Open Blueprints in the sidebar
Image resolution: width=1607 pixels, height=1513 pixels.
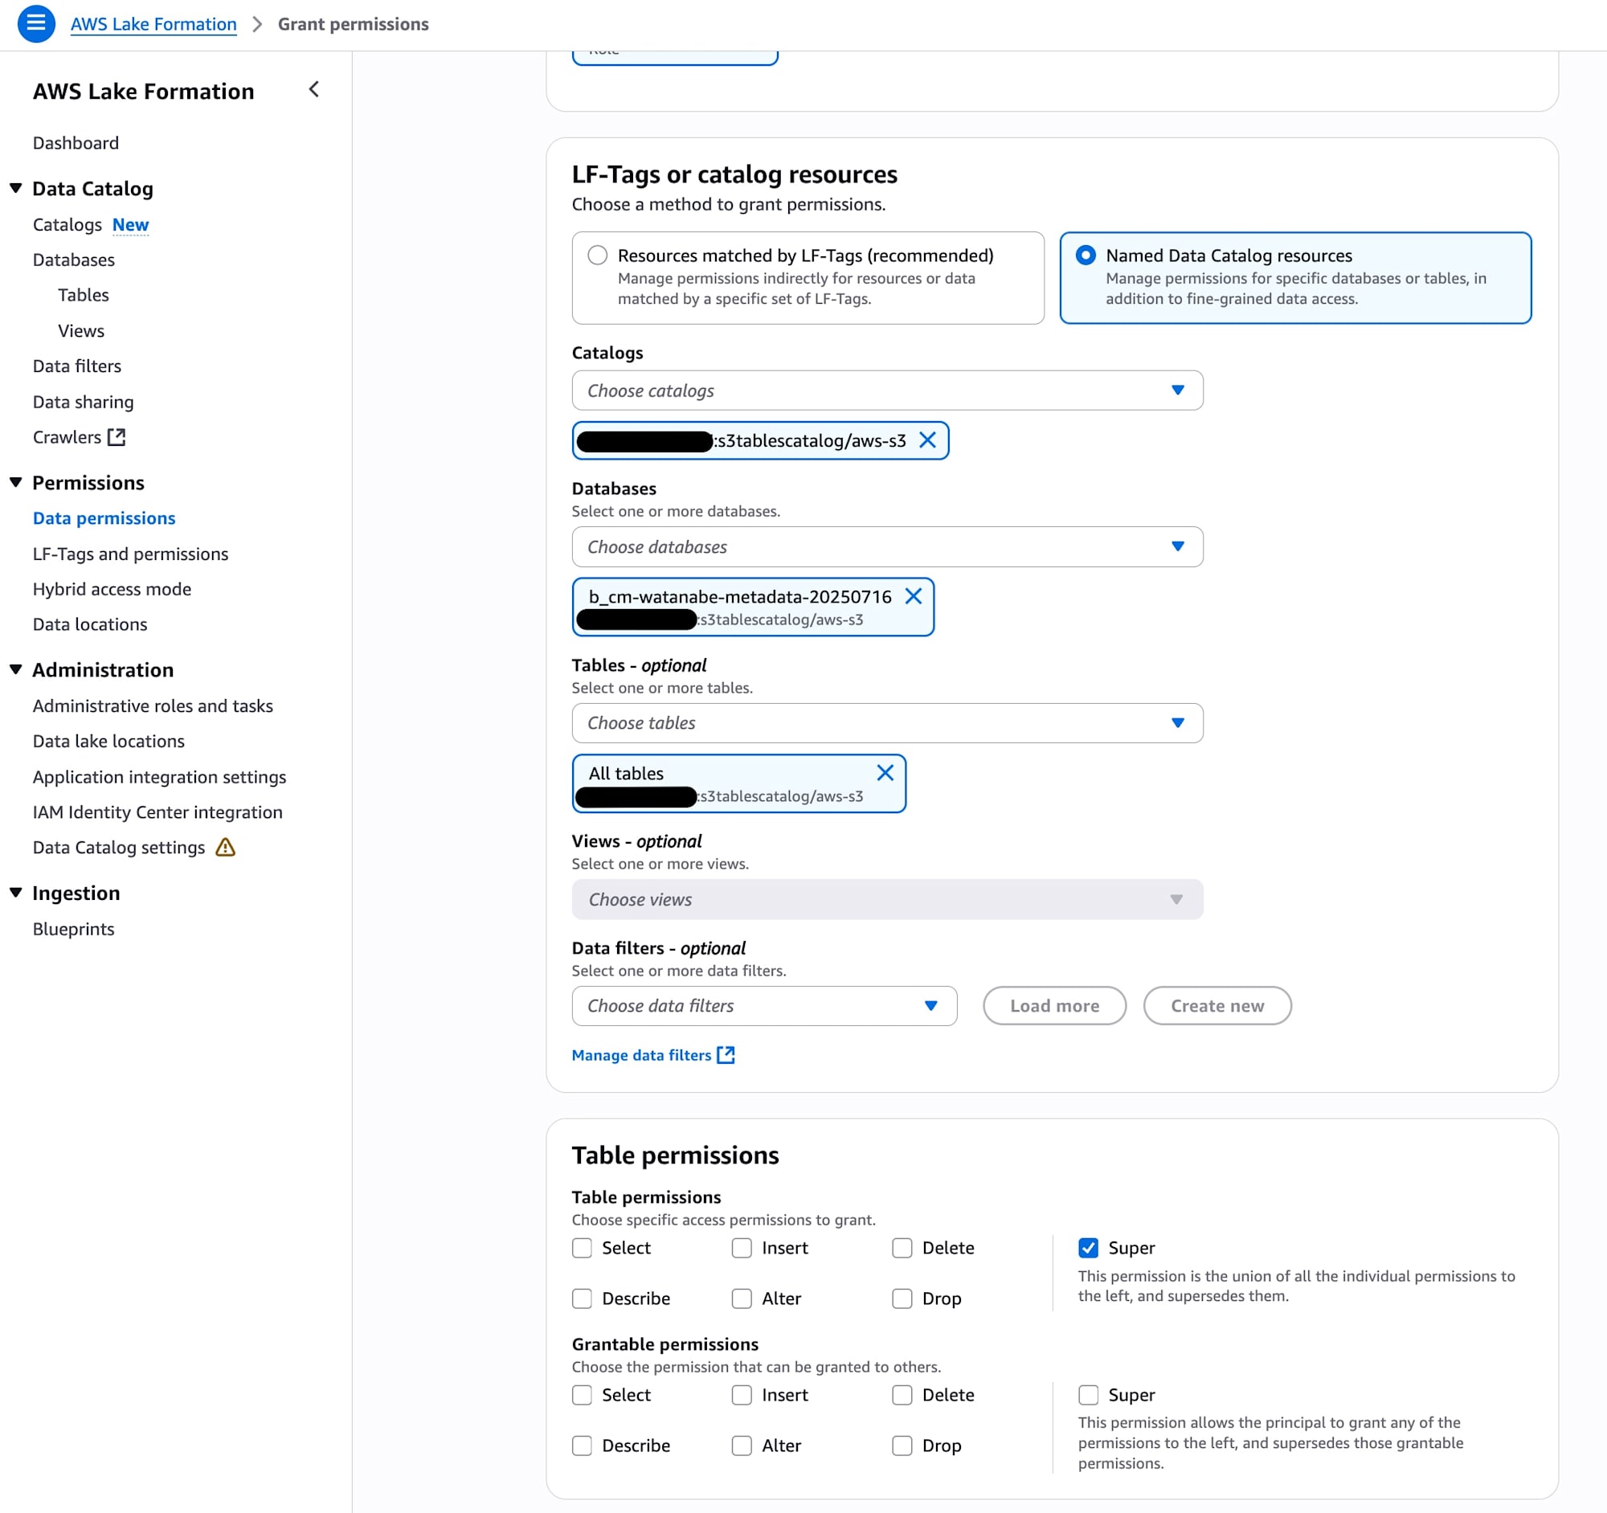[x=75, y=929]
